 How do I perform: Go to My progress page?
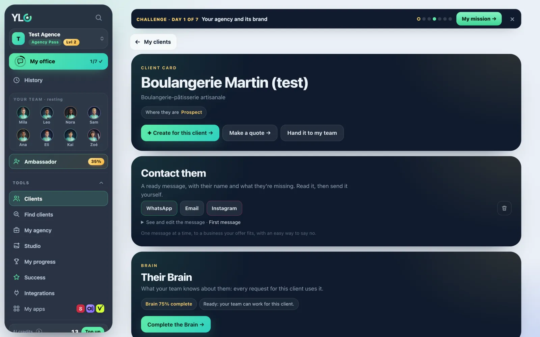tap(58, 262)
